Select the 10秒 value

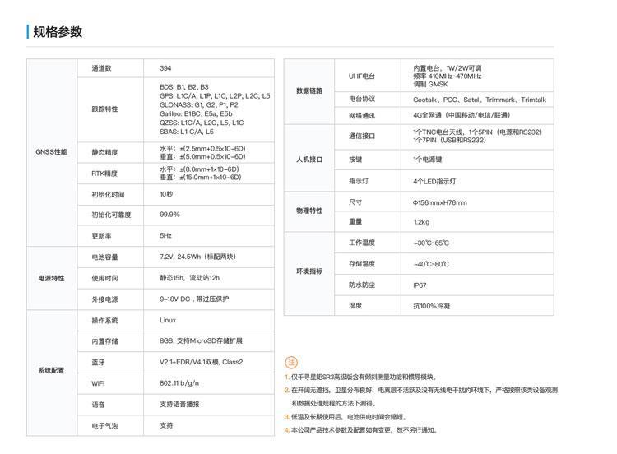[x=166, y=194]
